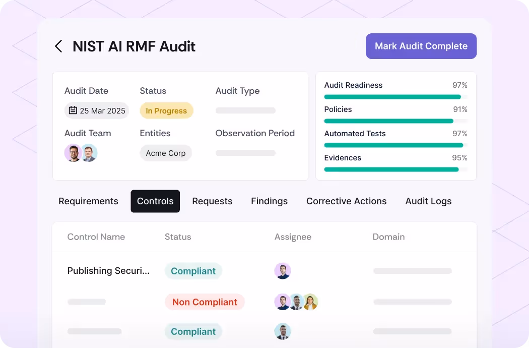Click the calendar icon in the audit date
The width and height of the screenshot is (529, 348).
tap(73, 110)
